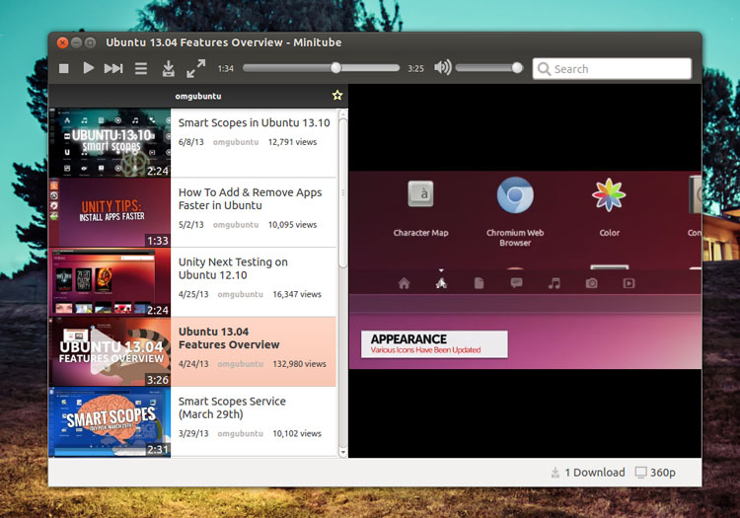Viewport: 740px width, 518px height.
Task: Open Unity Next Testing video thumbnail
Action: pyautogui.click(x=110, y=282)
